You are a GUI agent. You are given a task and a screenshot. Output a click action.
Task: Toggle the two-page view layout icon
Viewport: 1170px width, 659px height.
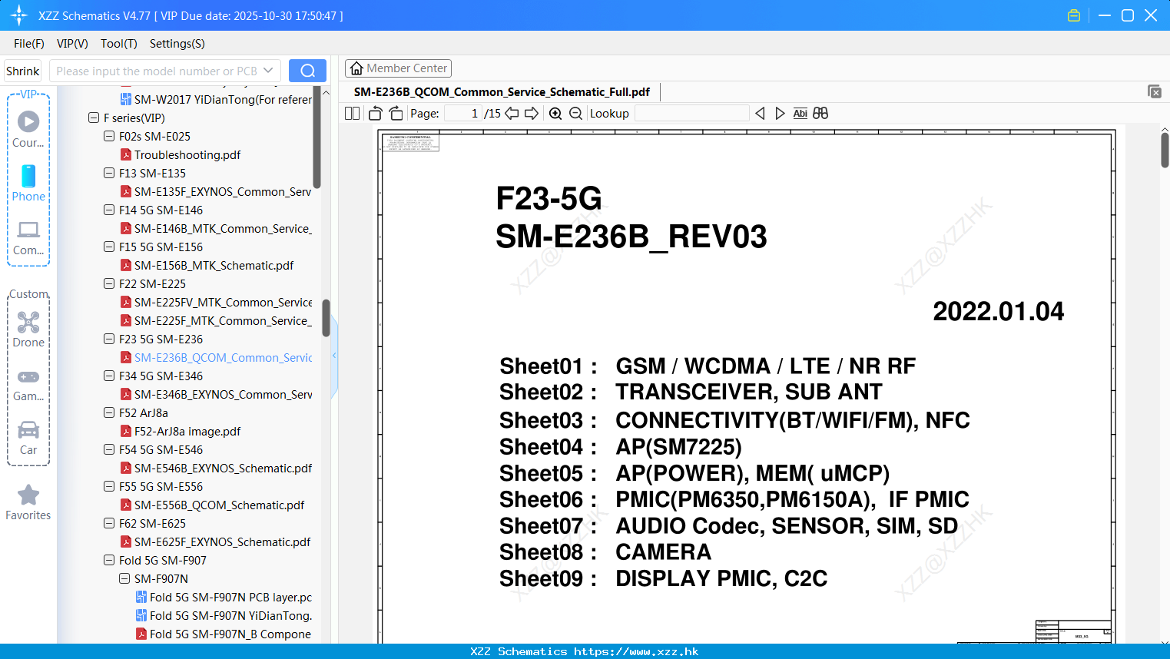[352, 114]
